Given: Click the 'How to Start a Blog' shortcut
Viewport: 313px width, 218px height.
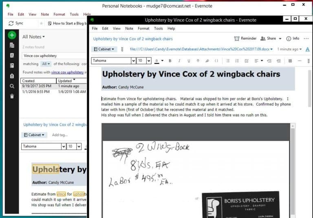Looking at the screenshot, I should click(x=67, y=23).
